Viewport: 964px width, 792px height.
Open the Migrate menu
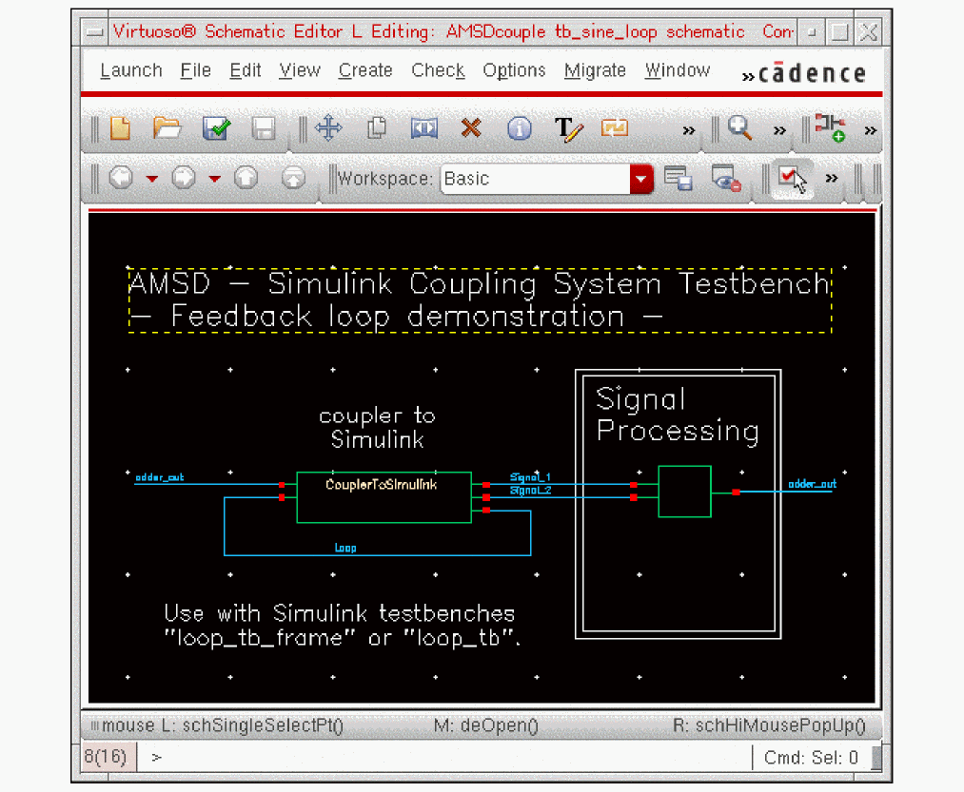pyautogui.click(x=595, y=70)
